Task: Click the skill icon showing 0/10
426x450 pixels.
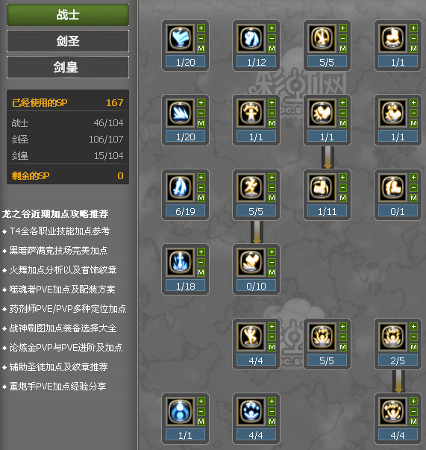Action: click(251, 262)
